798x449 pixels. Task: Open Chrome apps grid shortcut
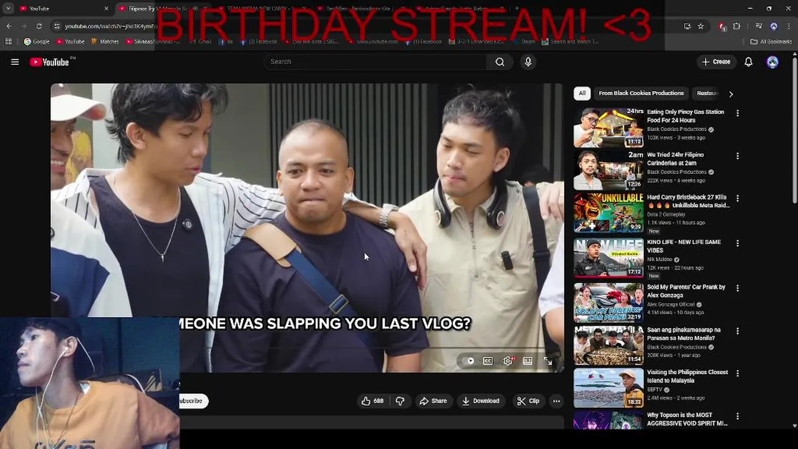click(x=8, y=42)
